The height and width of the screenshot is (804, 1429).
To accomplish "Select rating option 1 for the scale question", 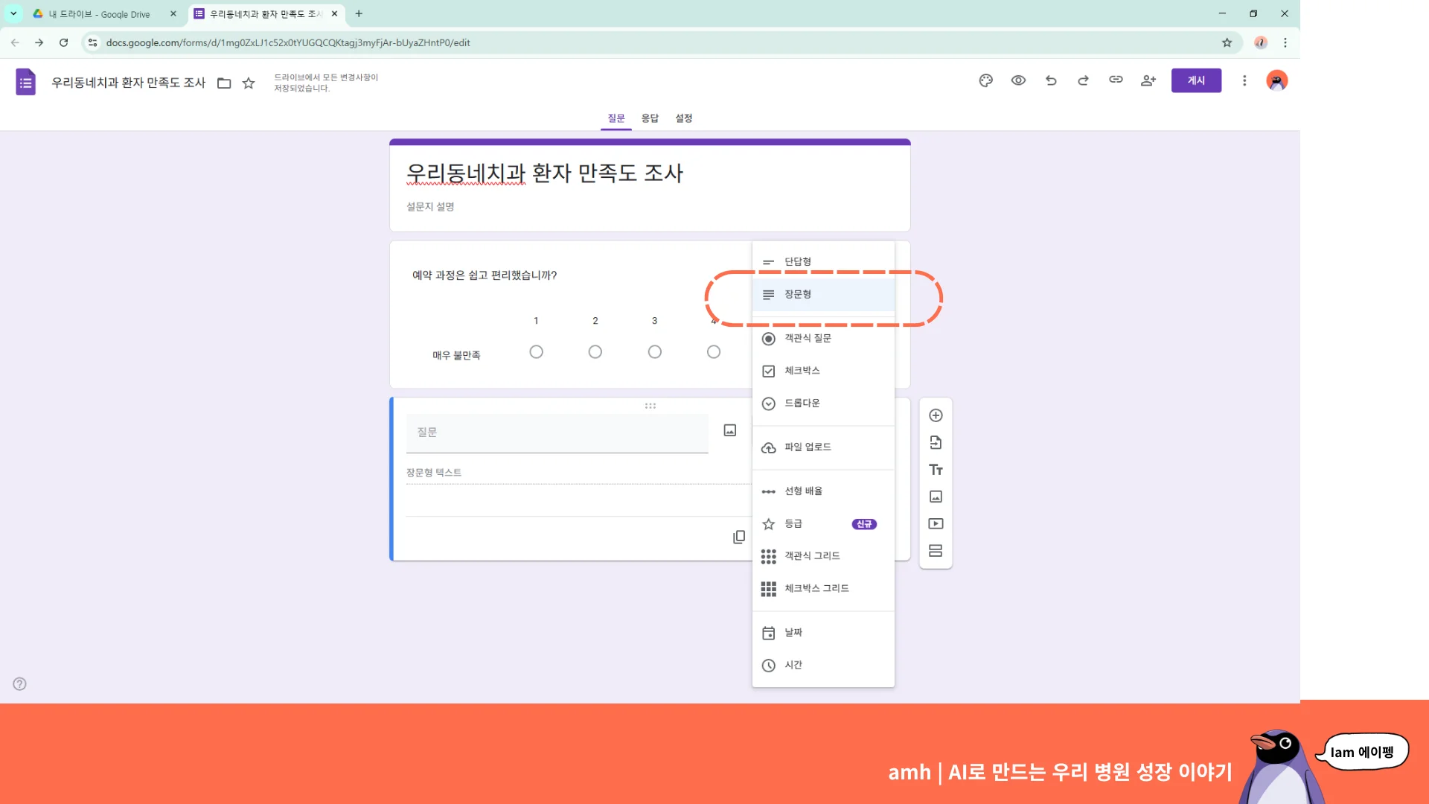I will [x=536, y=351].
